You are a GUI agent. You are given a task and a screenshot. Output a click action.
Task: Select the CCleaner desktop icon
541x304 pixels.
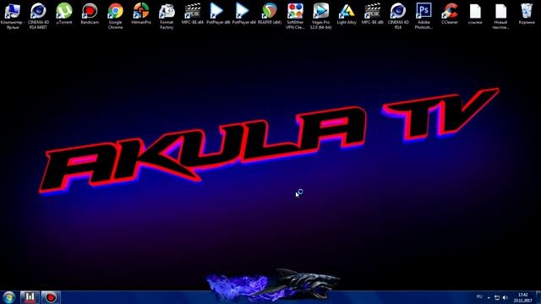[x=450, y=14]
